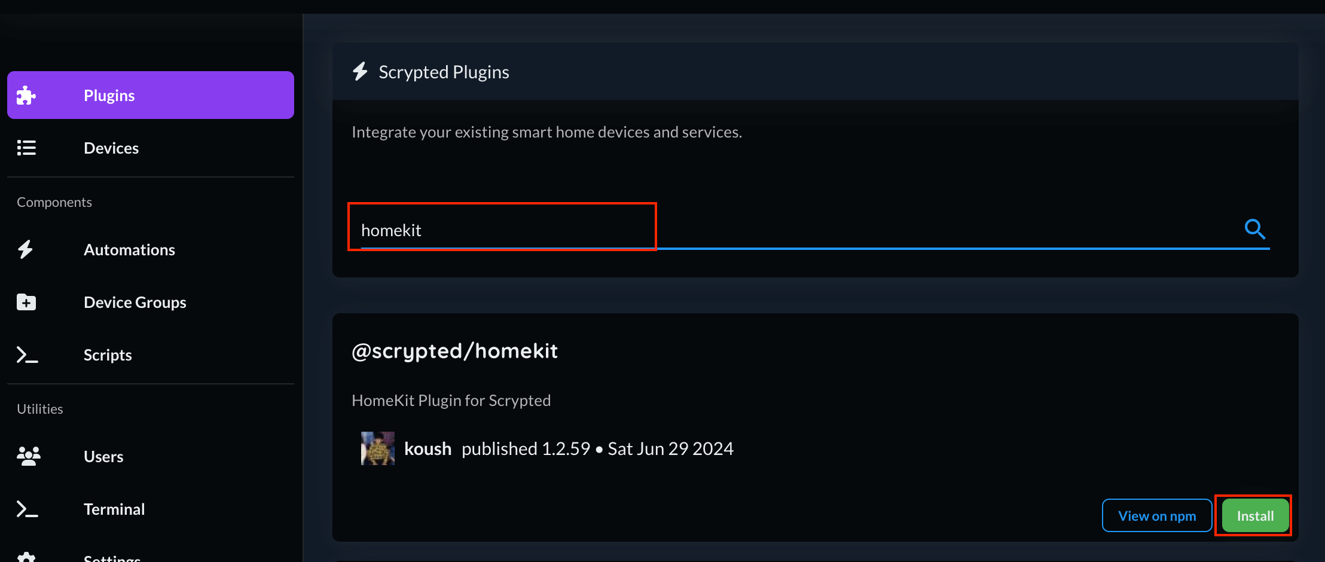Click the Plugins puzzle piece icon
Viewport: 1325px width, 562px height.
26,96
